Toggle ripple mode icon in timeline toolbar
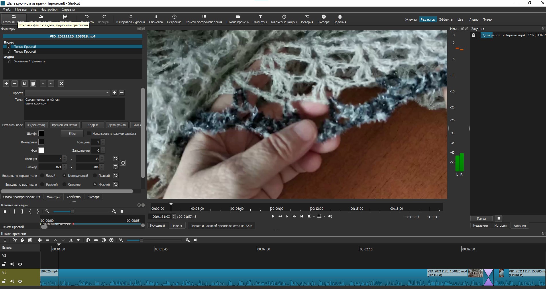The image size is (546, 289). click(x=104, y=240)
